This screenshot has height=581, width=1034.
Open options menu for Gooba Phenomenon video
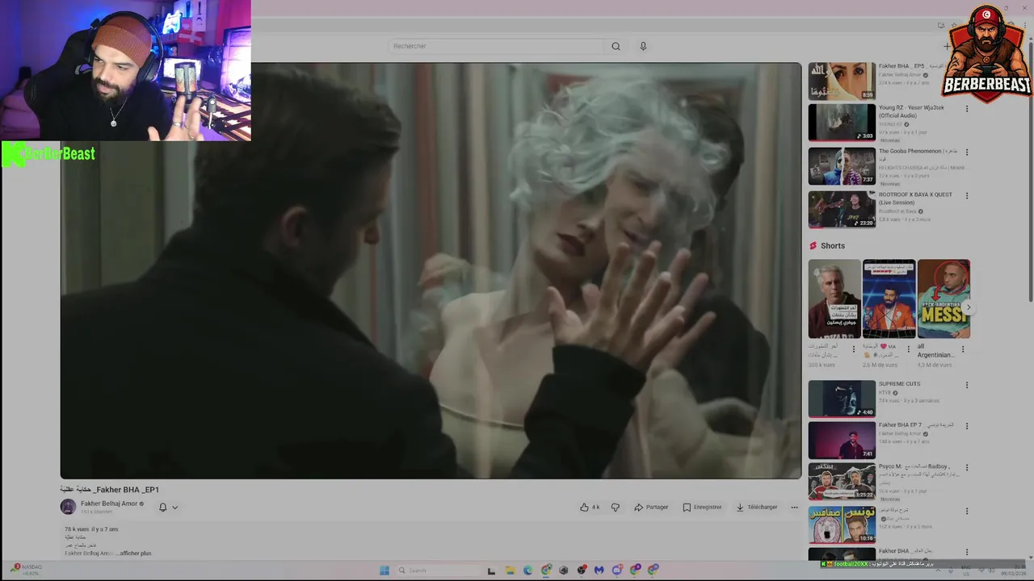pyautogui.click(x=966, y=152)
